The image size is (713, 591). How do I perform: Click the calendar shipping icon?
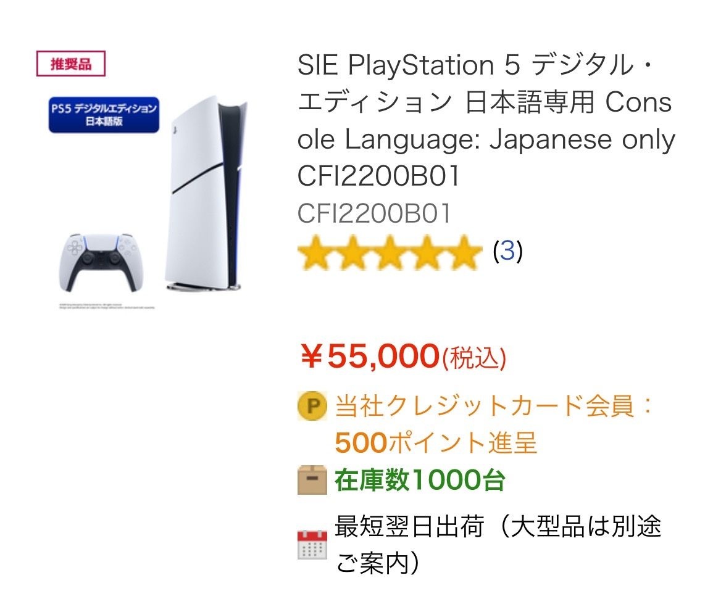coord(312,545)
